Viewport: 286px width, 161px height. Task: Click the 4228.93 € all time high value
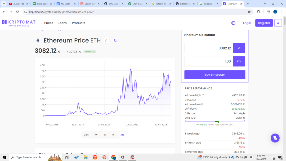[x=238, y=95]
